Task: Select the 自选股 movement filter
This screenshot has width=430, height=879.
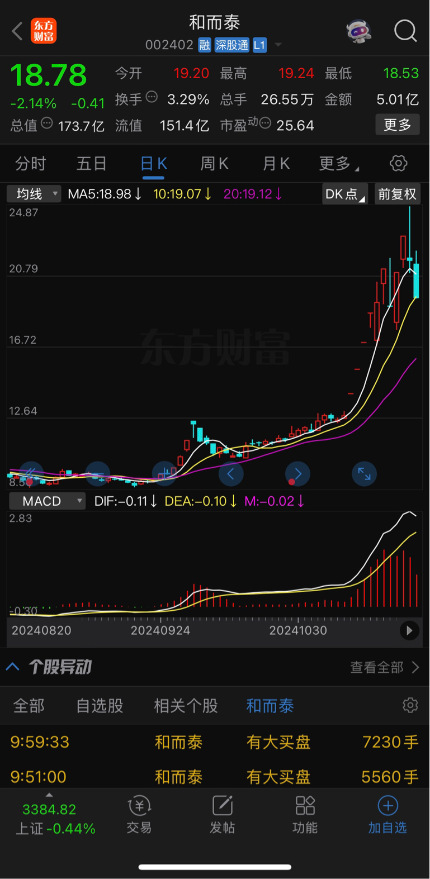Action: pyautogui.click(x=100, y=706)
